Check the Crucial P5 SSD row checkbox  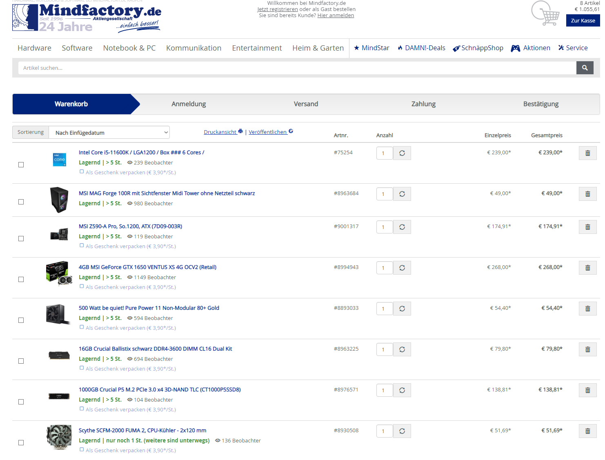tap(21, 402)
